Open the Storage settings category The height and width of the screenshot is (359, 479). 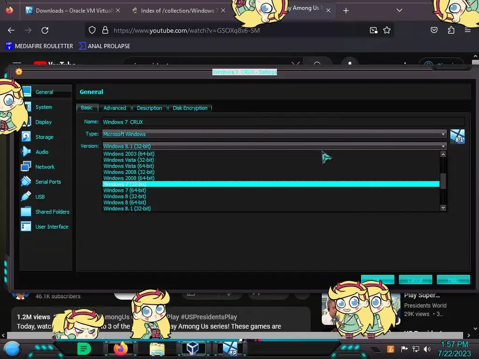pyautogui.click(x=44, y=137)
